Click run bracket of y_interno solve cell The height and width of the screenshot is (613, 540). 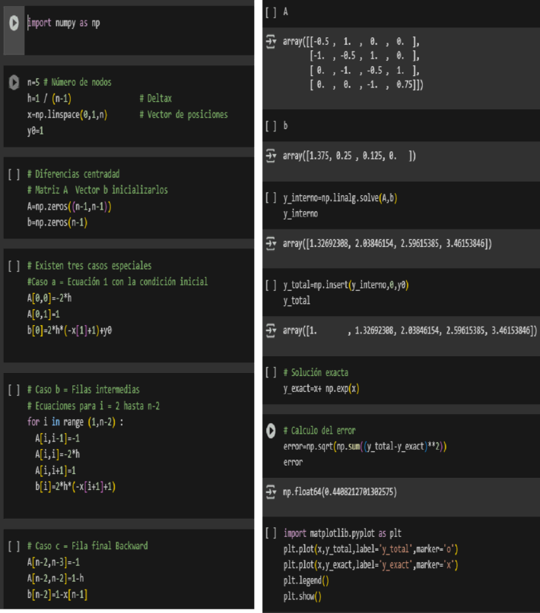point(271,197)
